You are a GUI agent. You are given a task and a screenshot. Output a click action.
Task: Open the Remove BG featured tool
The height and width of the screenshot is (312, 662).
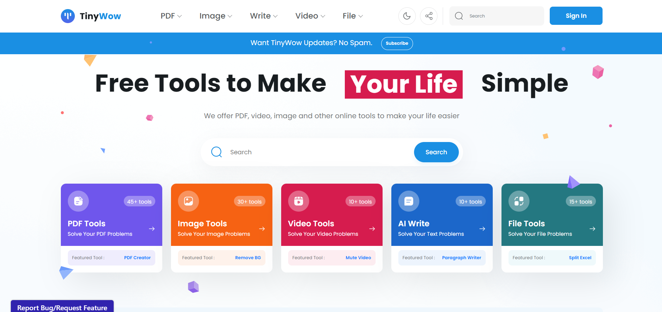click(248, 258)
